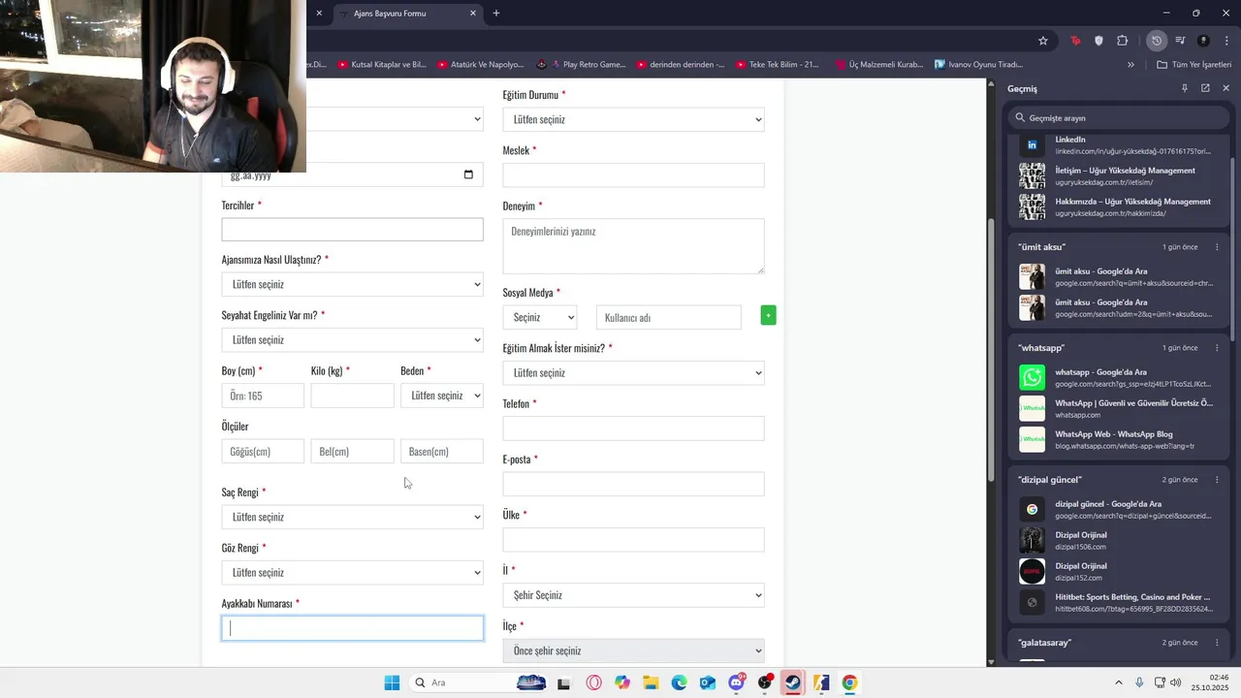Open the Beden size dropdown
Image resolution: width=1241 pixels, height=698 pixels.
tap(441, 396)
